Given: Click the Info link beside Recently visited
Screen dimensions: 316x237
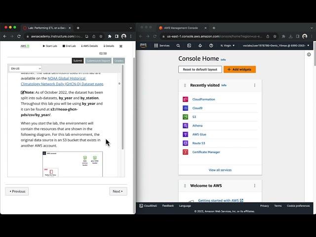Looking at the screenshot, I should click(x=224, y=85).
